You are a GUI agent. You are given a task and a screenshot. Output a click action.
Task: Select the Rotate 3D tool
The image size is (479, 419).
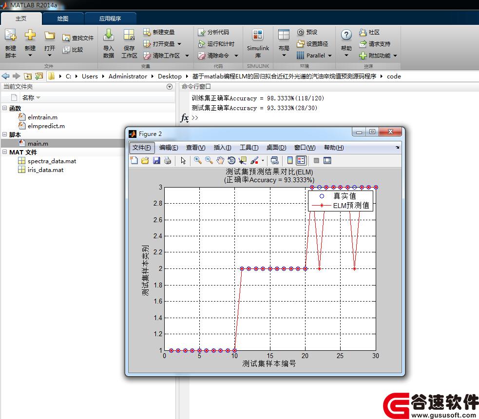231,160
